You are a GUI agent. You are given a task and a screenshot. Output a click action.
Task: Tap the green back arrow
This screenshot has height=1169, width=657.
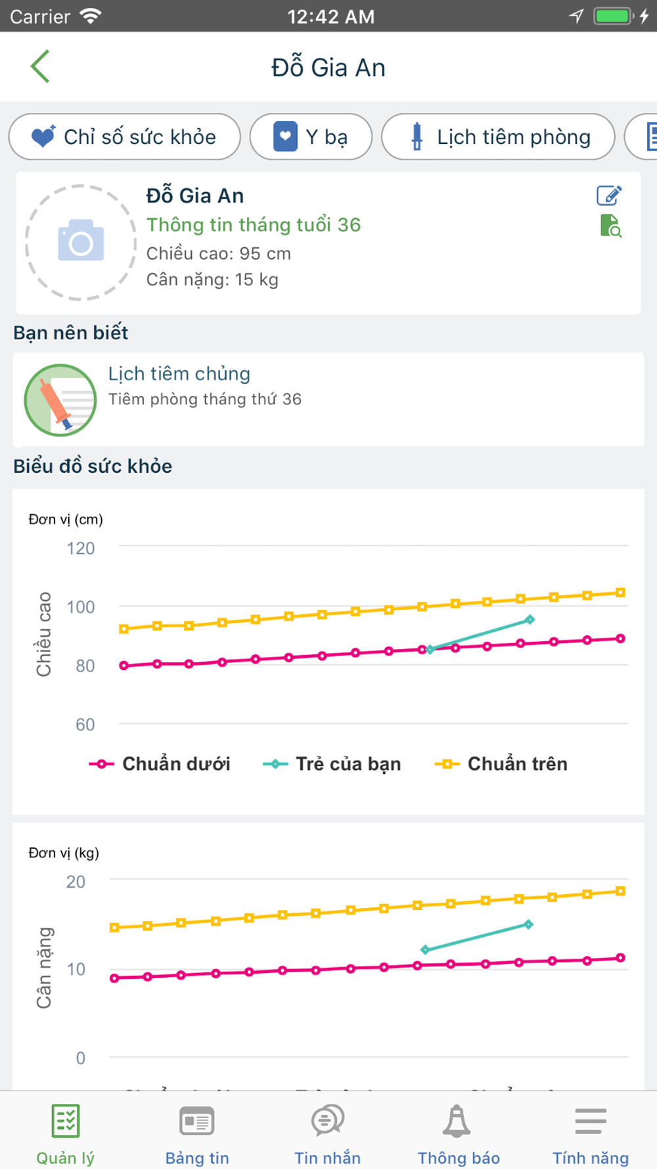40,66
